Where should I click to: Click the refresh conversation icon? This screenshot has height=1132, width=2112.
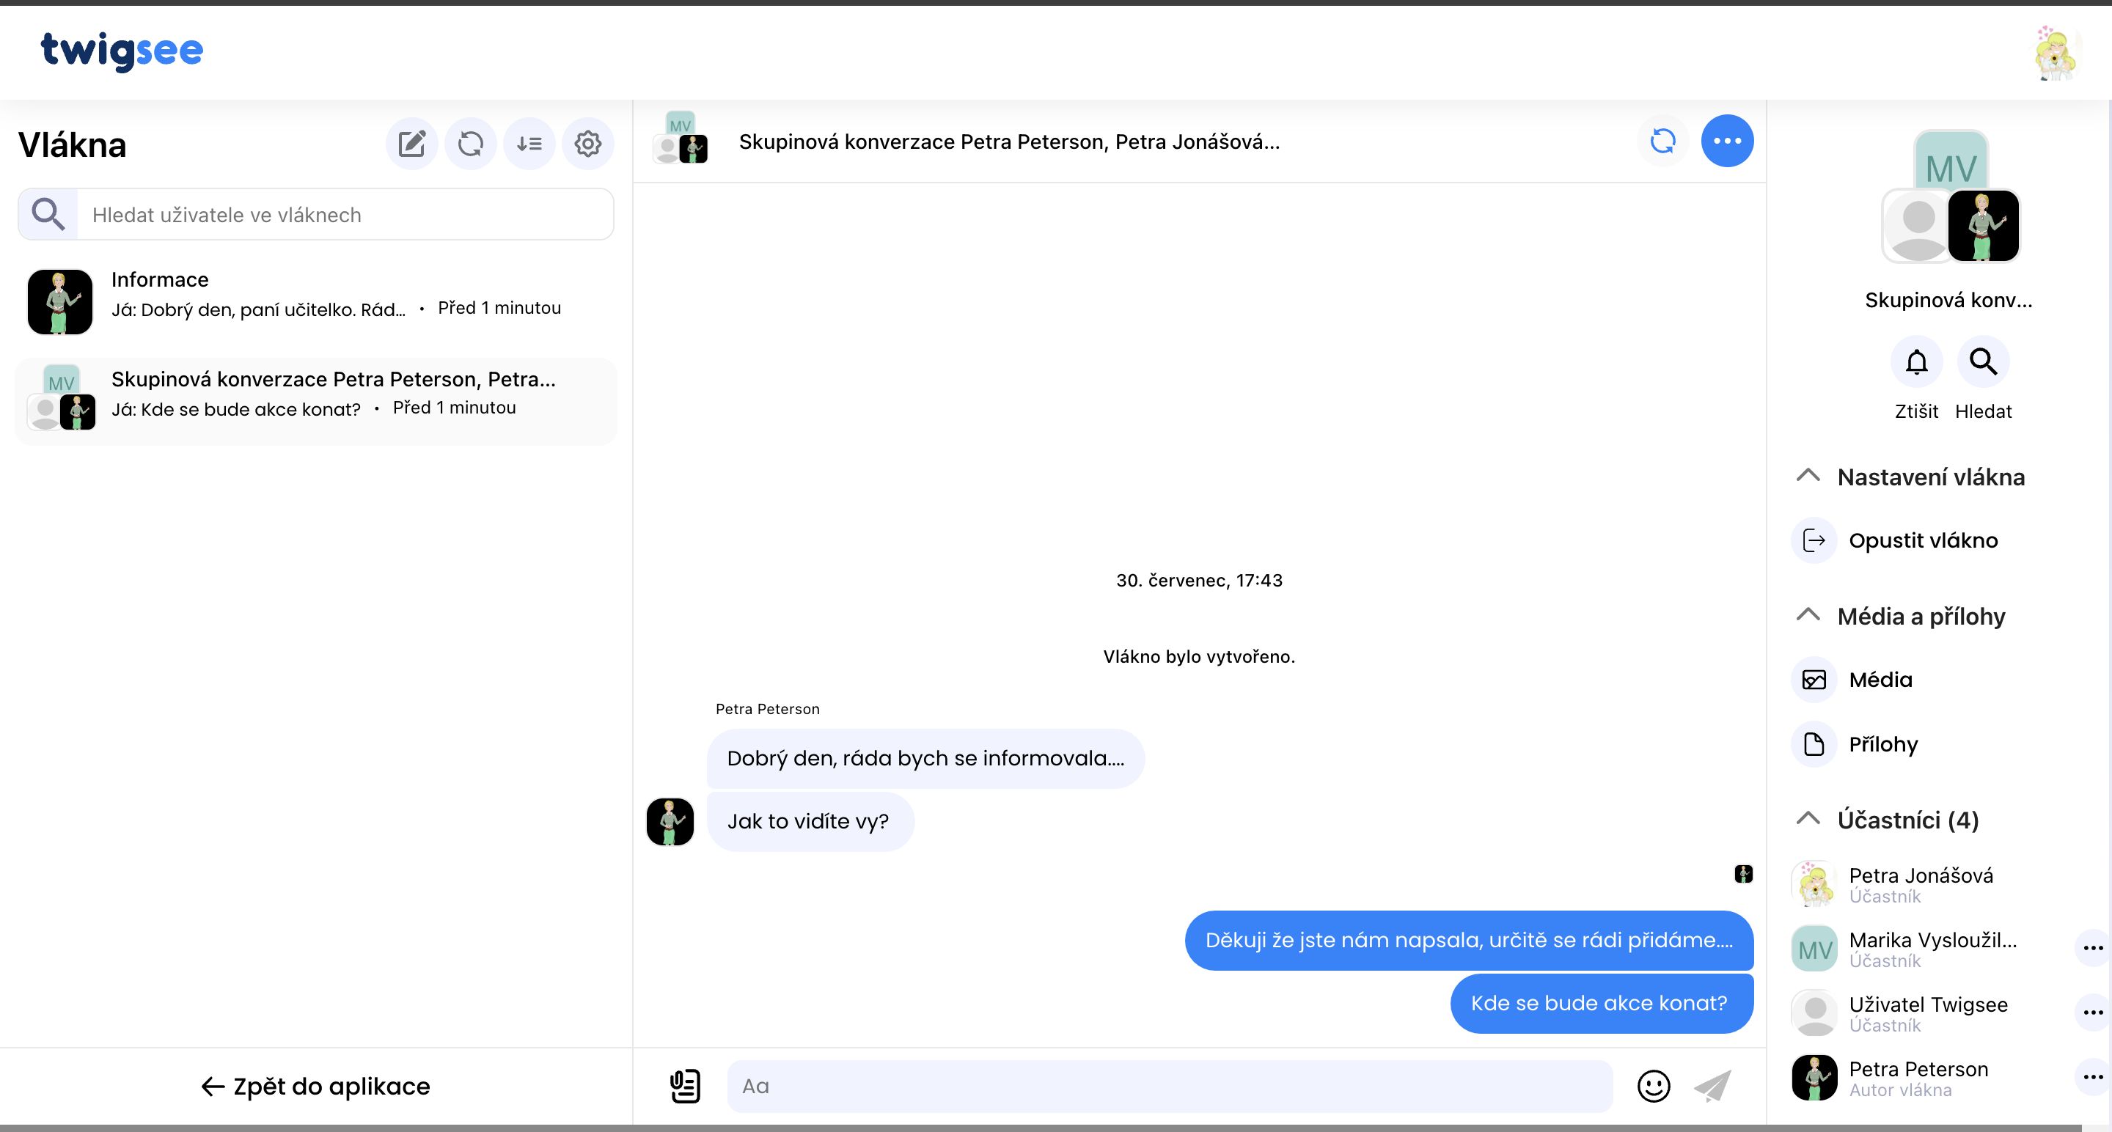click(x=1664, y=141)
